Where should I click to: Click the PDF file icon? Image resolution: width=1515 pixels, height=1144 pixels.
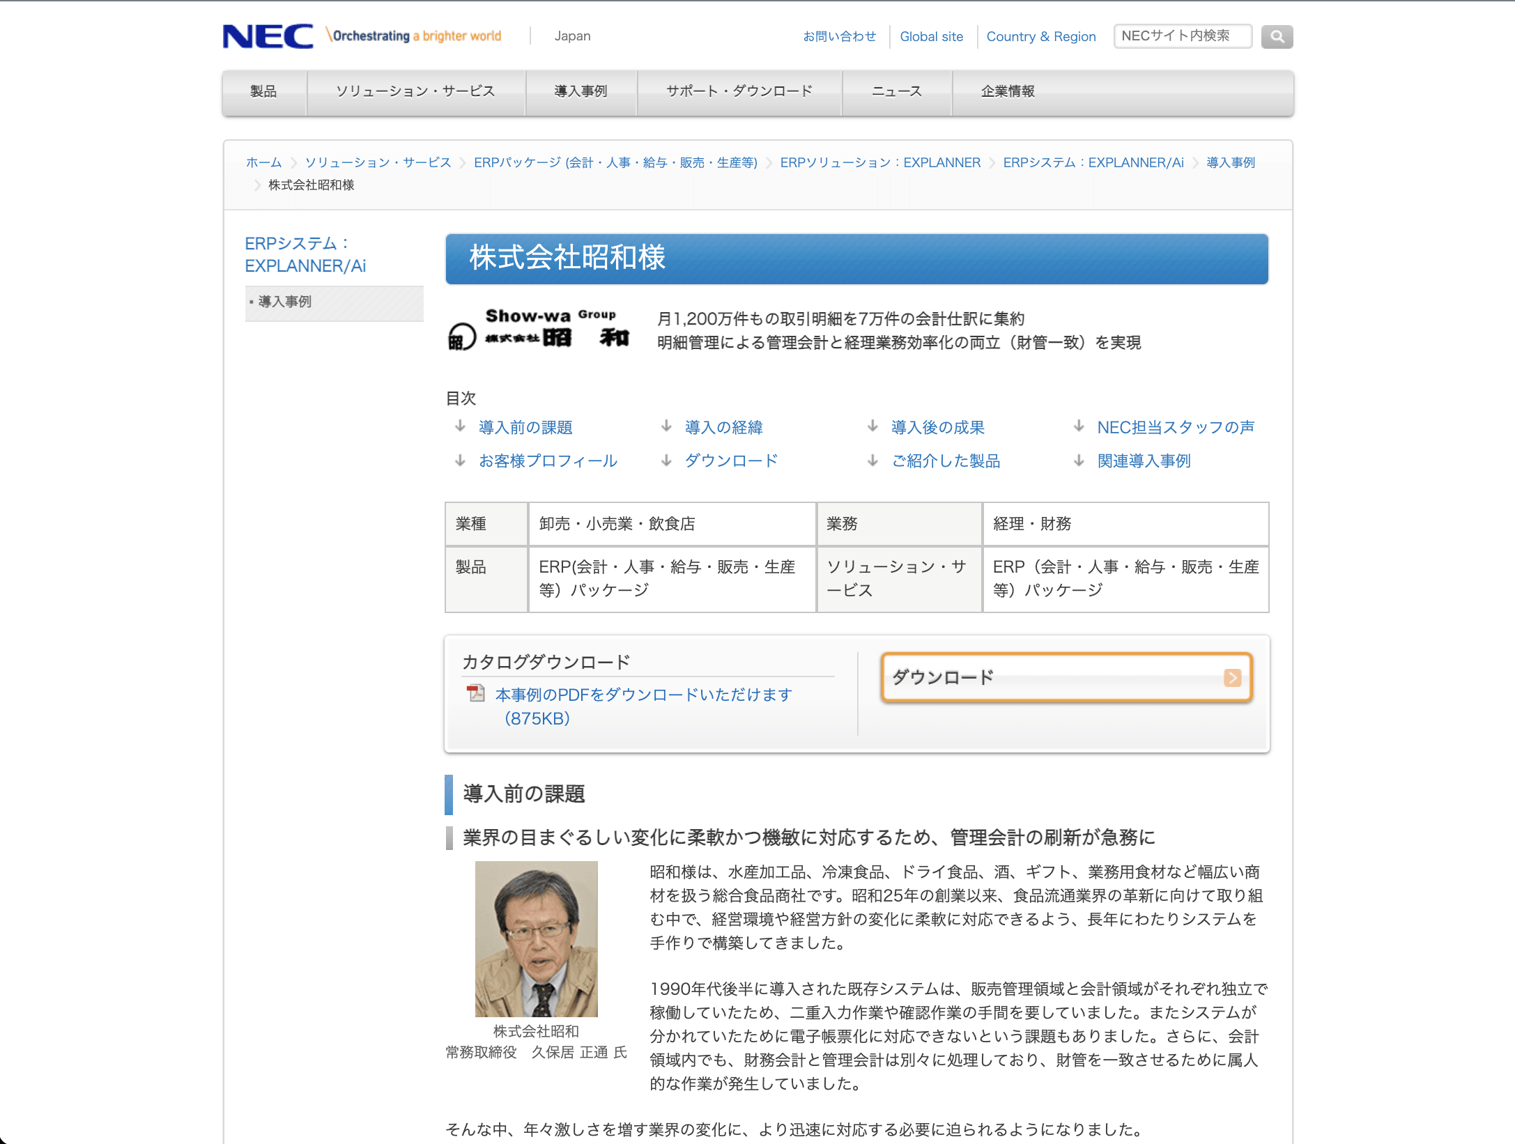476,693
